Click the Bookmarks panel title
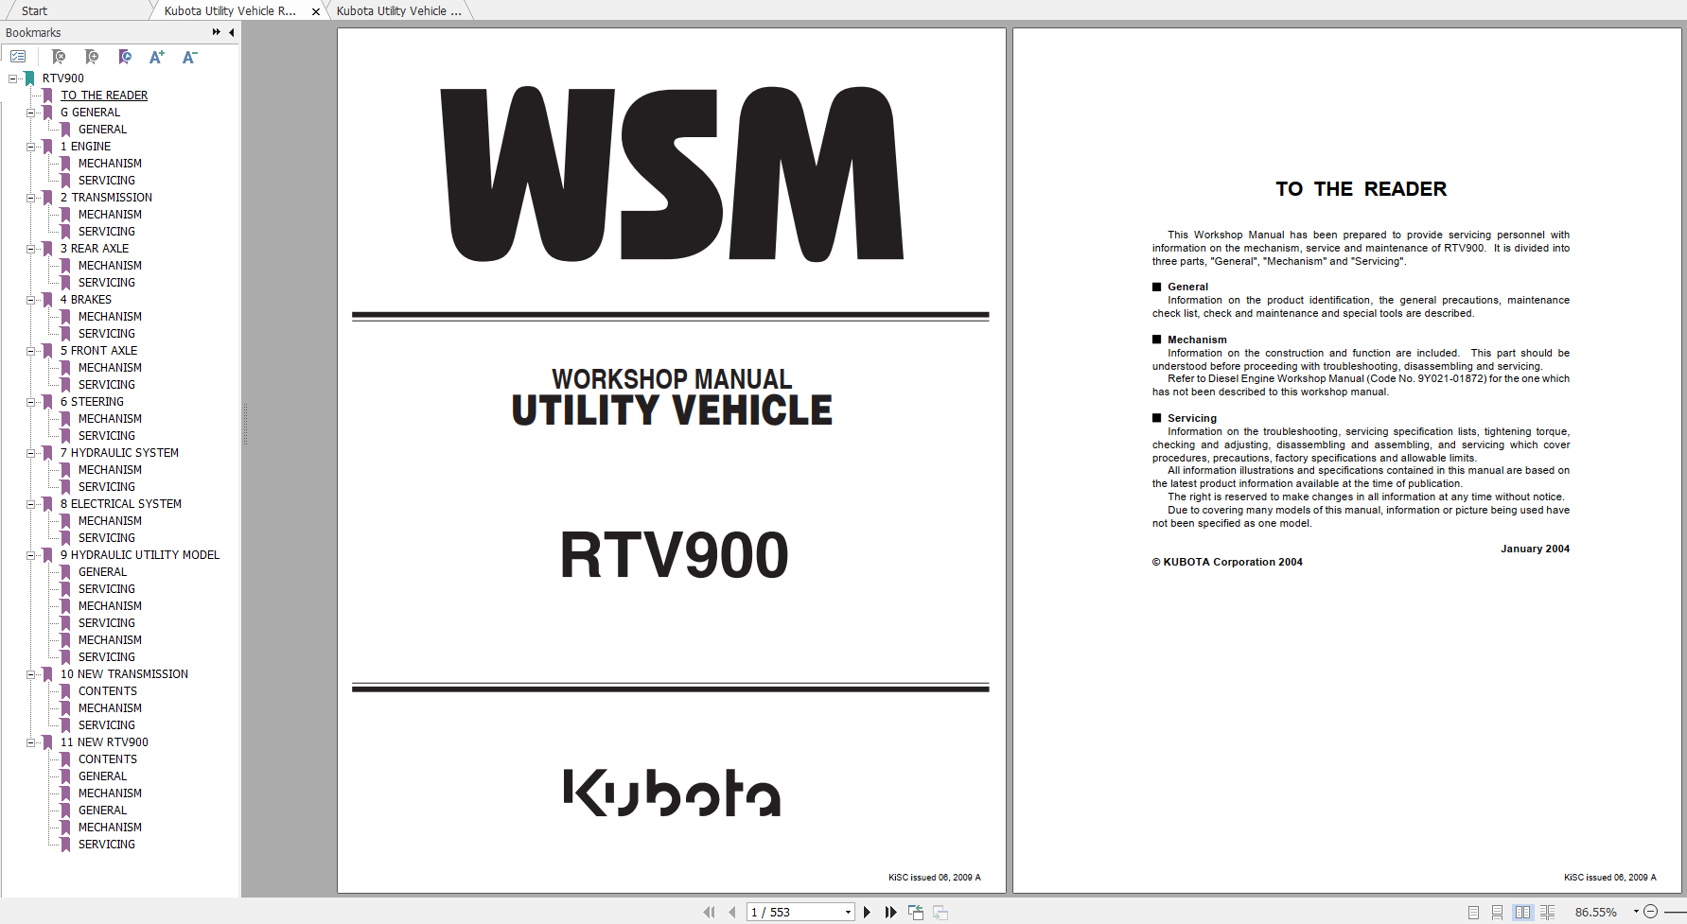The image size is (1687, 924). coord(33,33)
